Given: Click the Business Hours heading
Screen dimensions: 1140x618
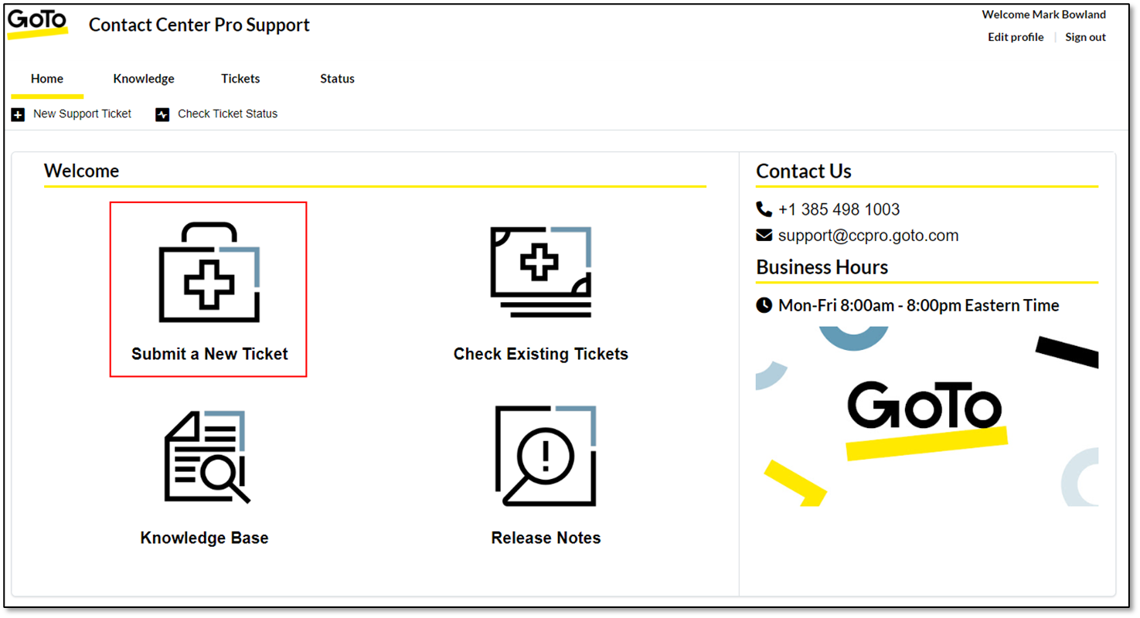Looking at the screenshot, I should tap(822, 267).
